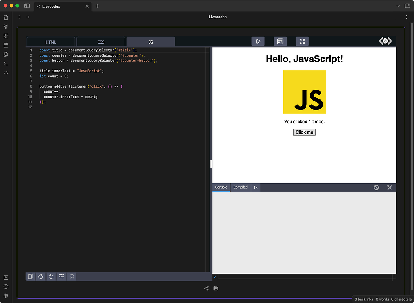Clear the console with the clear icon
Viewport: 414px width, 303px height.
(376, 187)
